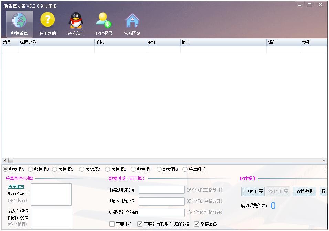Select the 数据源G data source
329x231 pixels.
[x=159, y=169]
